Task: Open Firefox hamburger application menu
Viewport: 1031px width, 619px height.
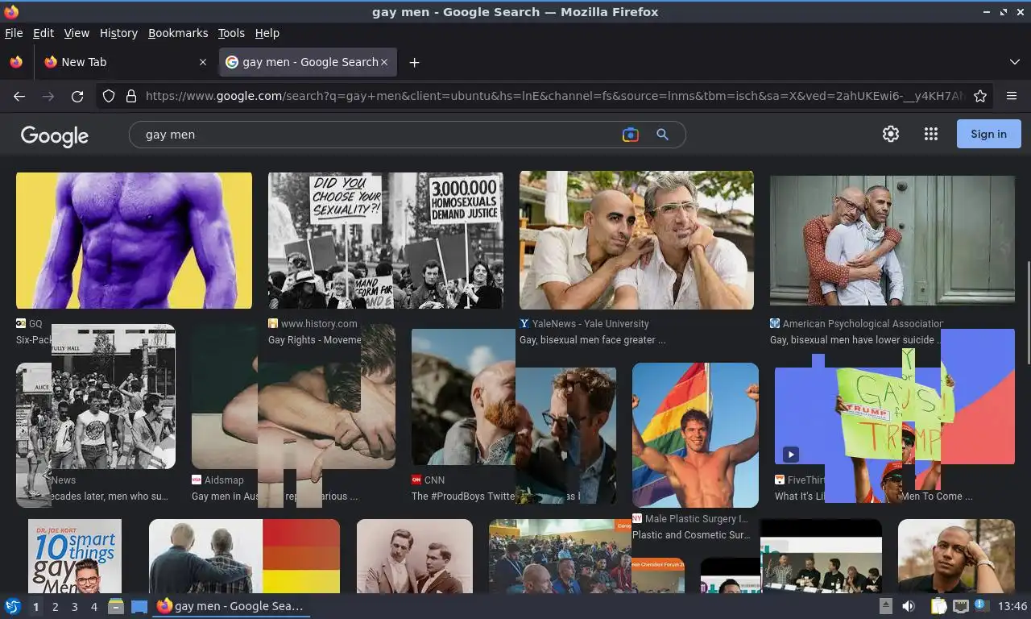Action: [1012, 96]
